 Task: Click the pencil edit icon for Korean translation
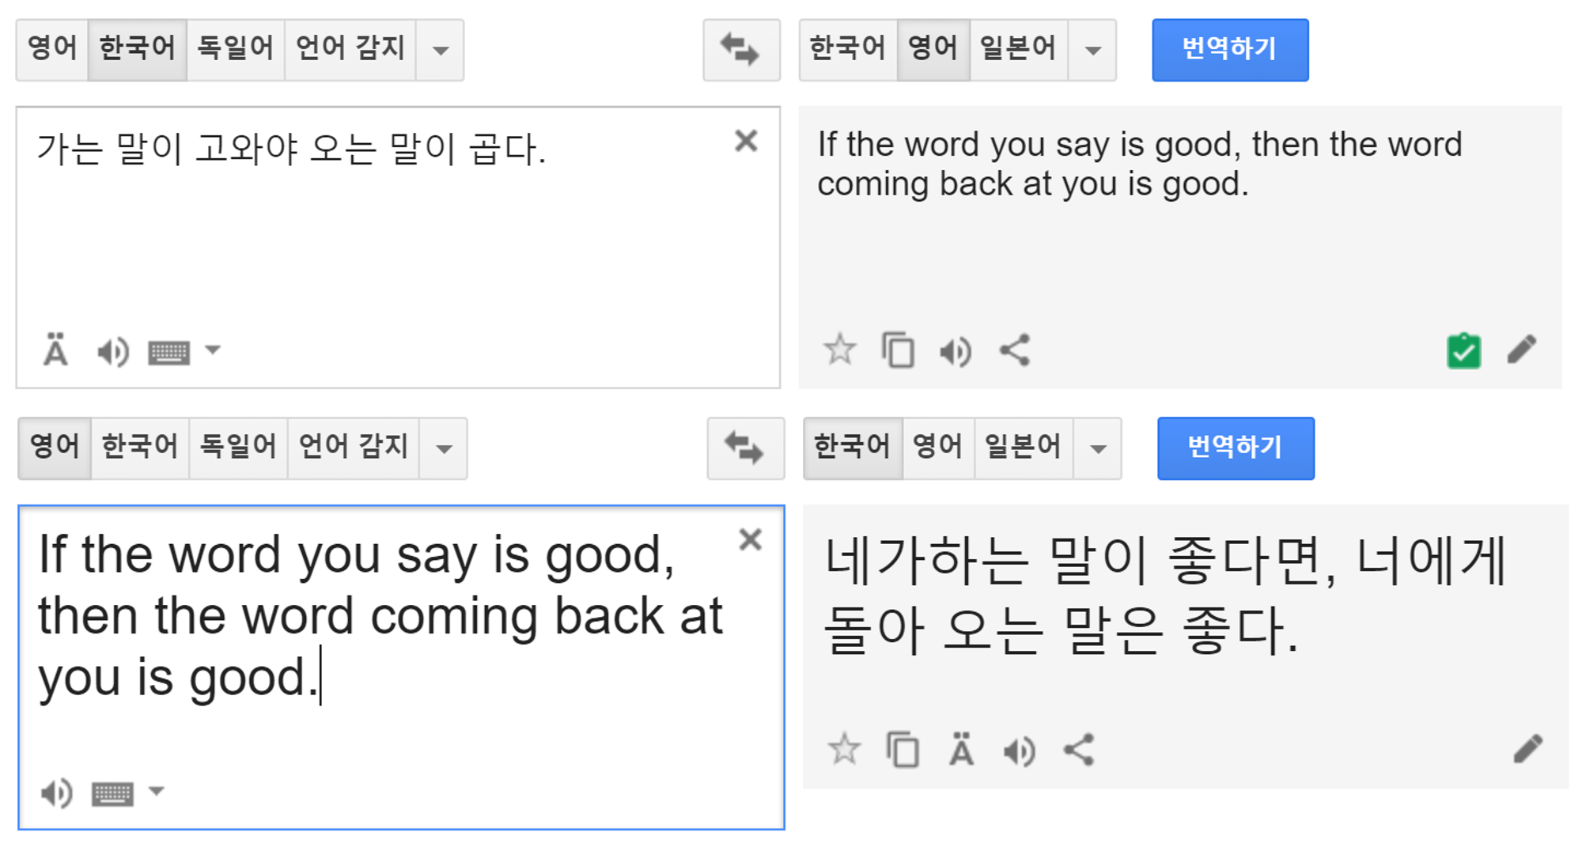click(1527, 748)
